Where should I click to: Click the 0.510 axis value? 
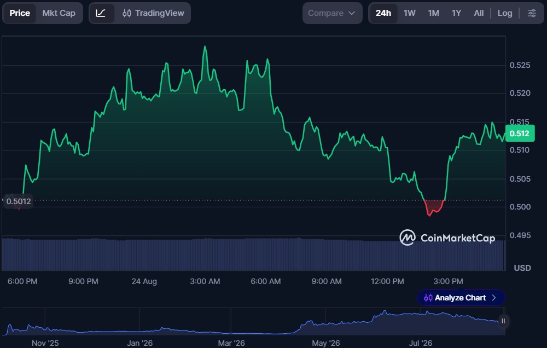520,150
